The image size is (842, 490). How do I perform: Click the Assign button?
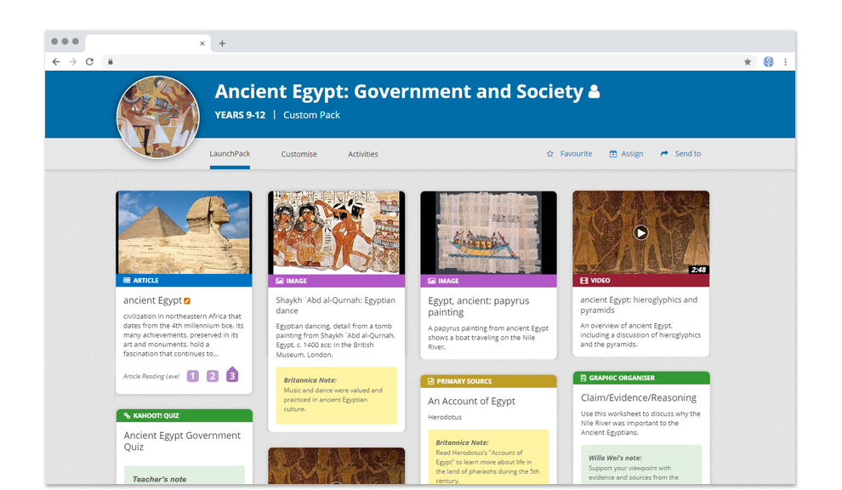pos(626,154)
